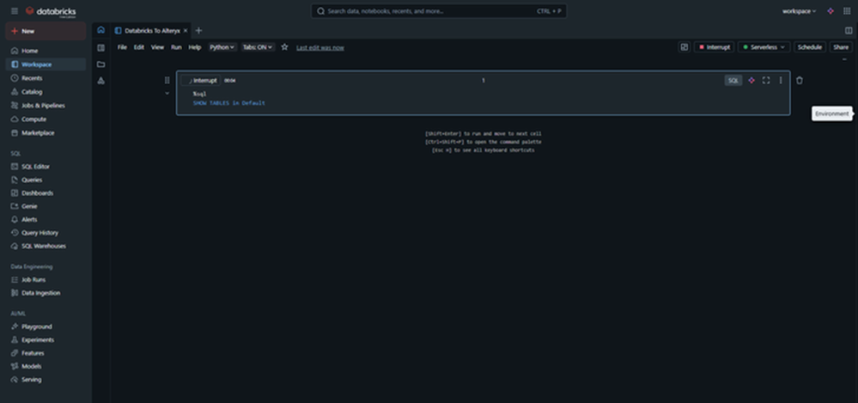Change cell language via SQL badge

[733, 81]
